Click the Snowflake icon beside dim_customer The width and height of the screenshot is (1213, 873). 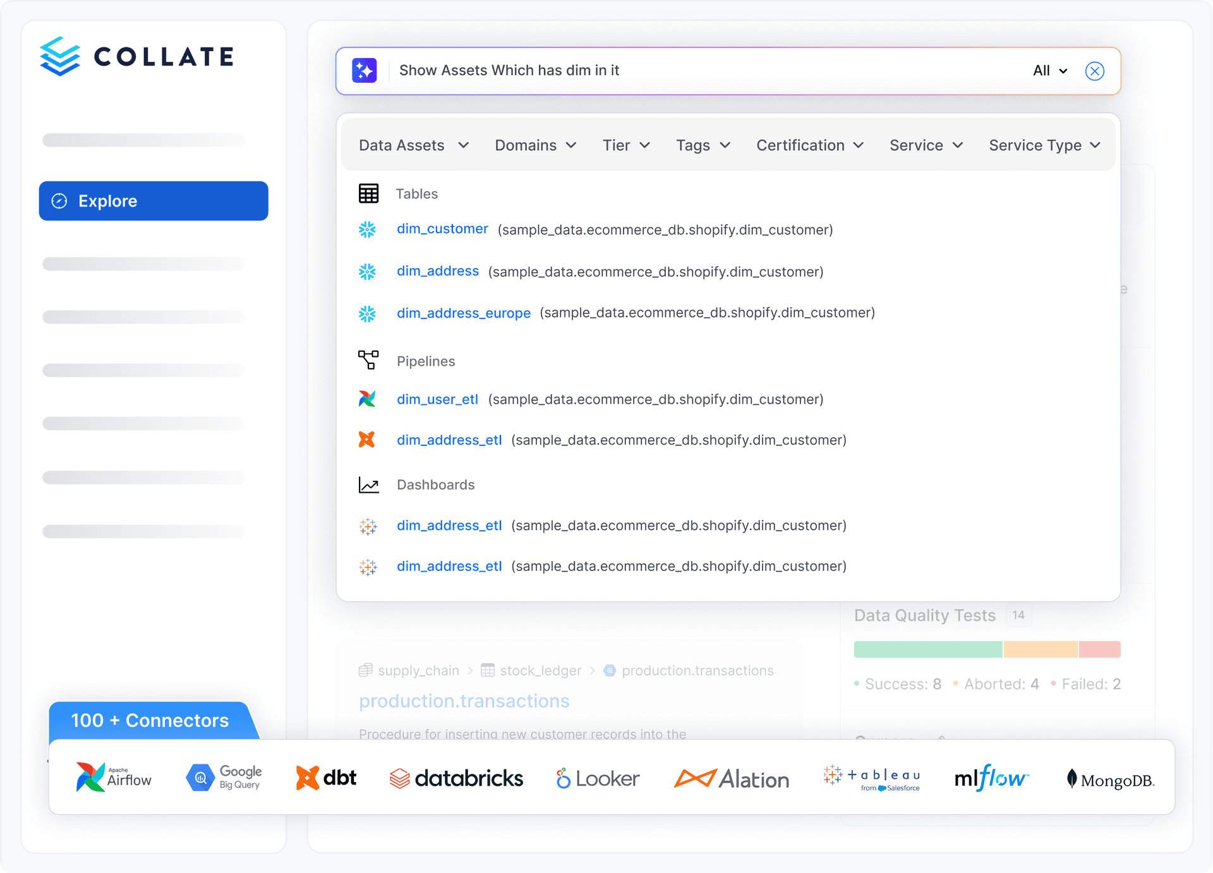(x=367, y=229)
